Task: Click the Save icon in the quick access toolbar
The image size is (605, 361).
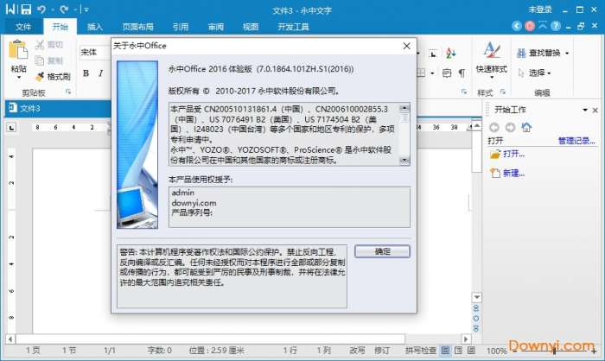Action: point(25,9)
